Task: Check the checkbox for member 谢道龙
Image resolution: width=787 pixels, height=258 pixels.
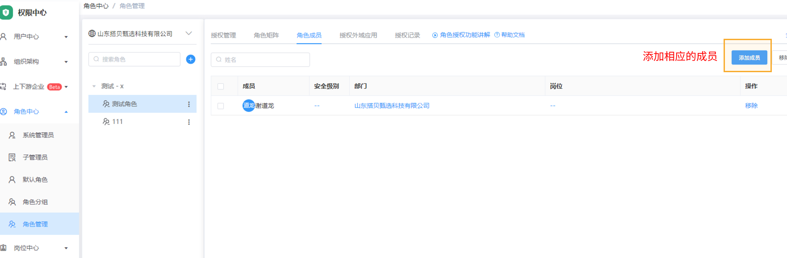Action: [x=221, y=106]
